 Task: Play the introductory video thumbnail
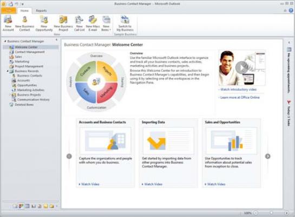242,67
